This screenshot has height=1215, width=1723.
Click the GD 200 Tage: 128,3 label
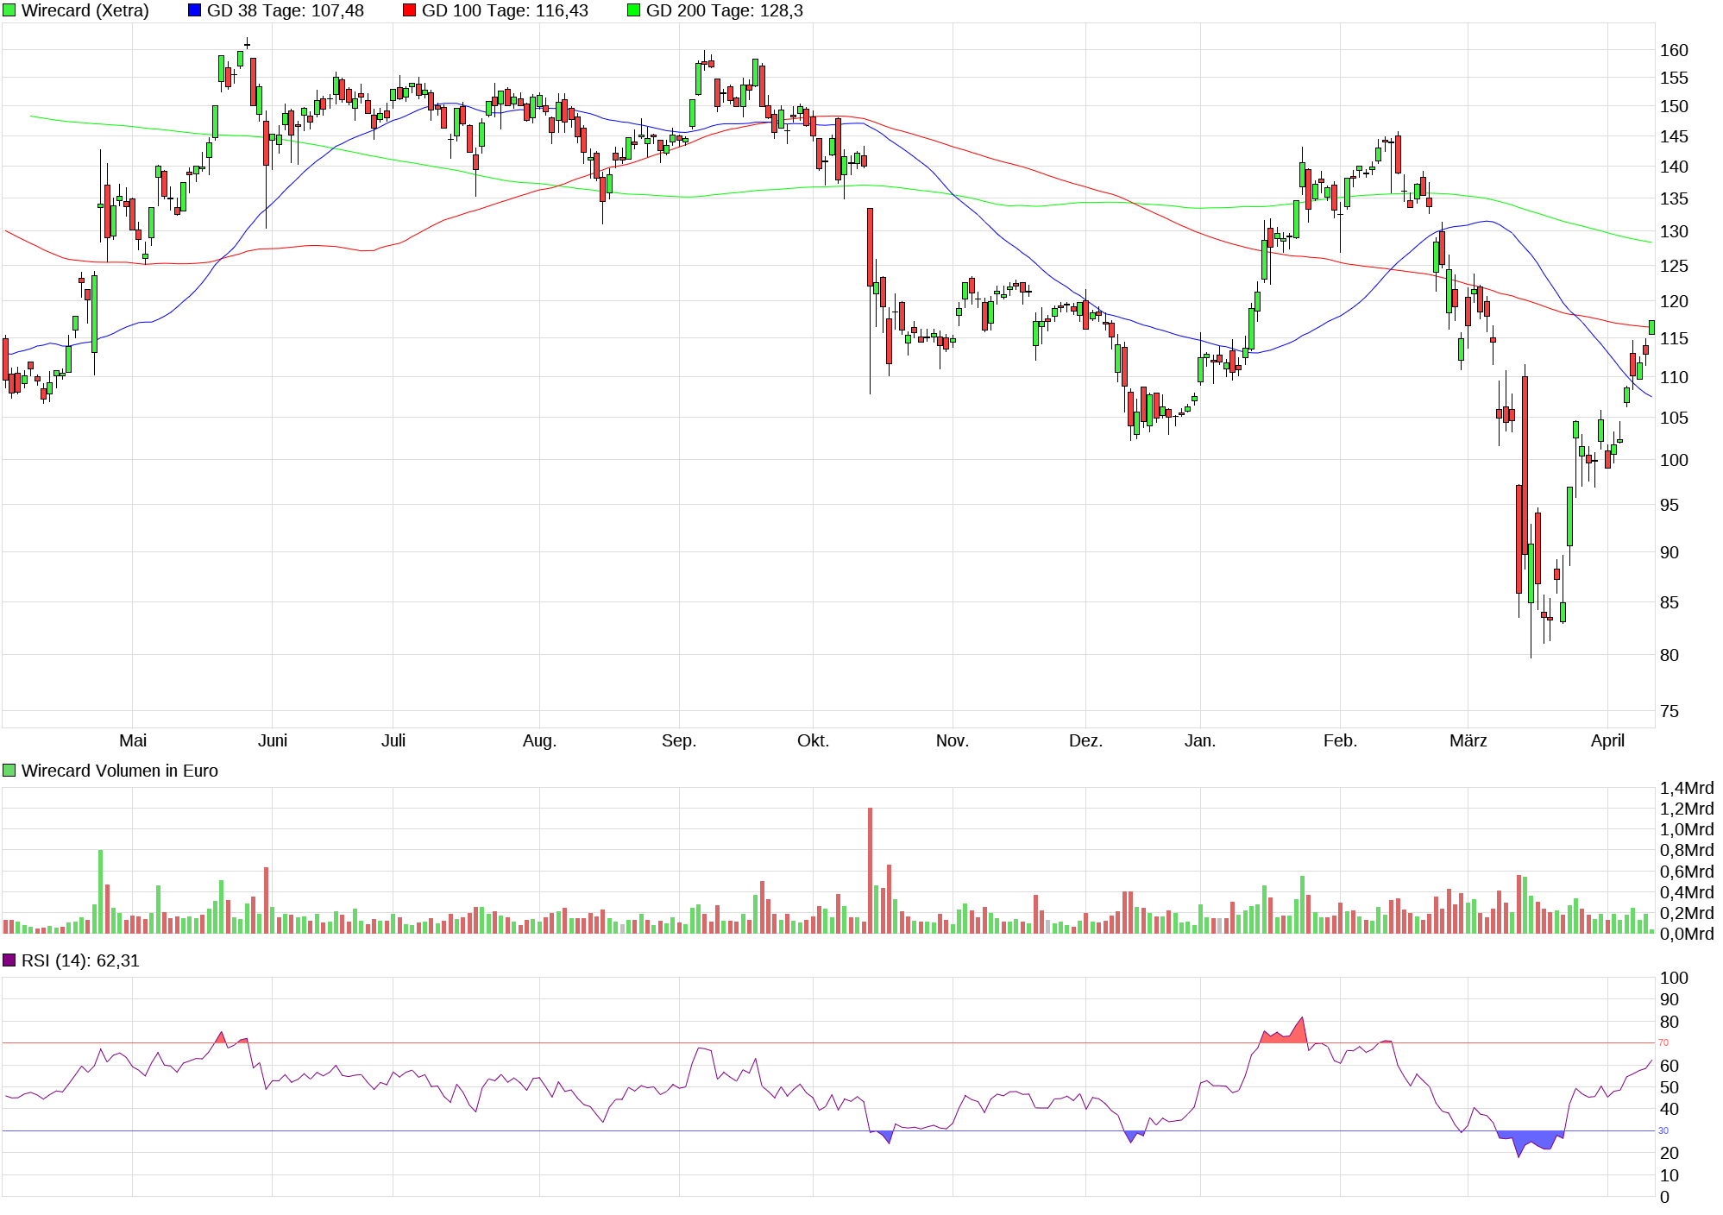(x=724, y=11)
